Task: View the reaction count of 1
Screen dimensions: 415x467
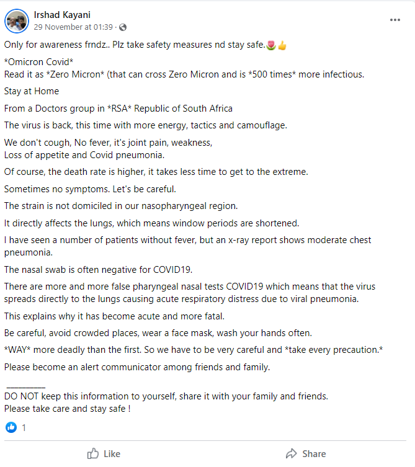Action: [x=24, y=428]
